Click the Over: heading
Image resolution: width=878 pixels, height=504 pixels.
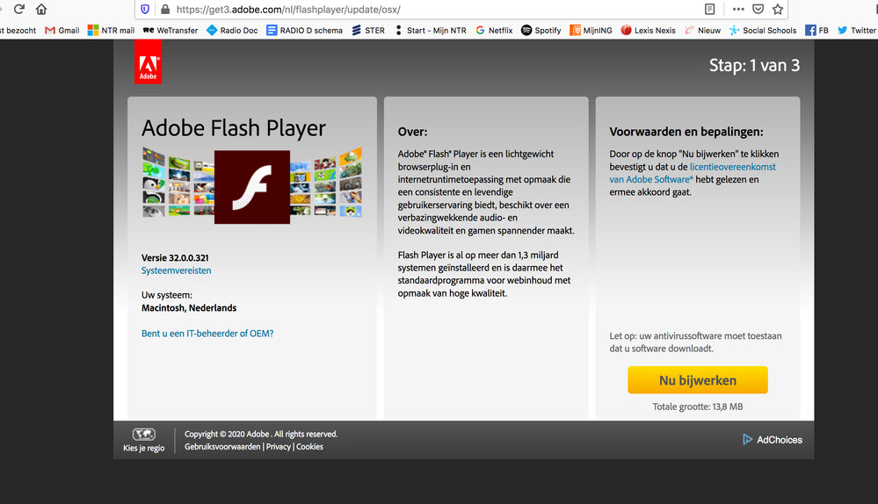[413, 132]
